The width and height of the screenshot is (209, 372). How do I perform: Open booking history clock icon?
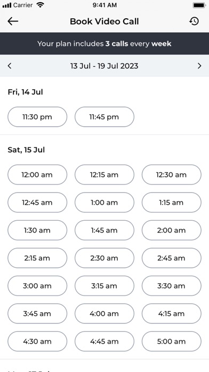coord(194,21)
